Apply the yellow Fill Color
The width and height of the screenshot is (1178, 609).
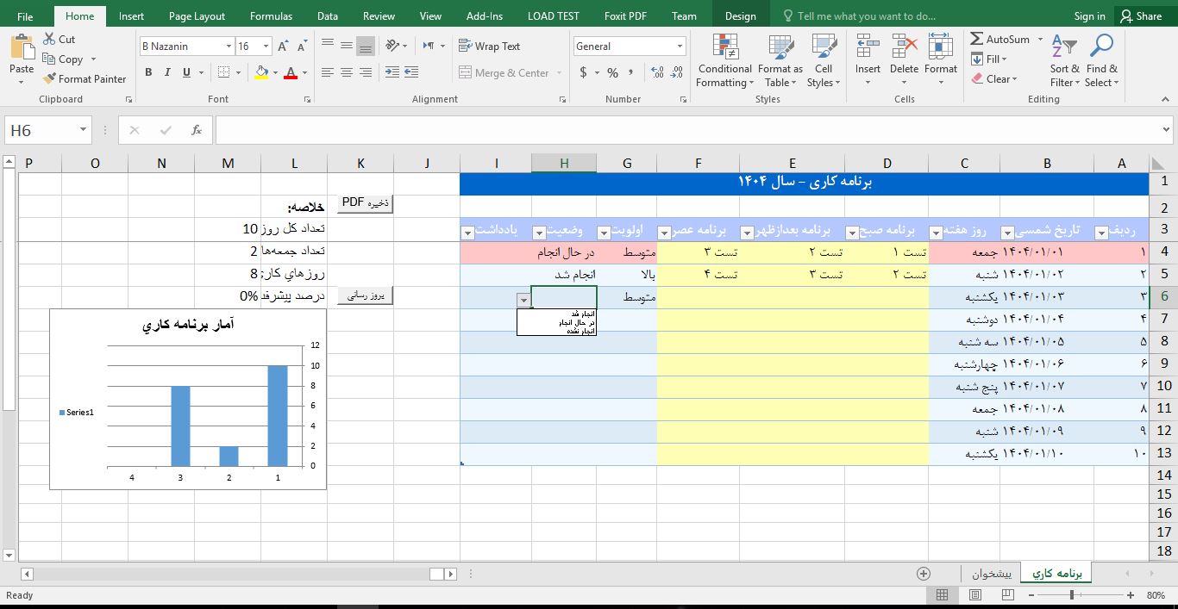tap(261, 72)
